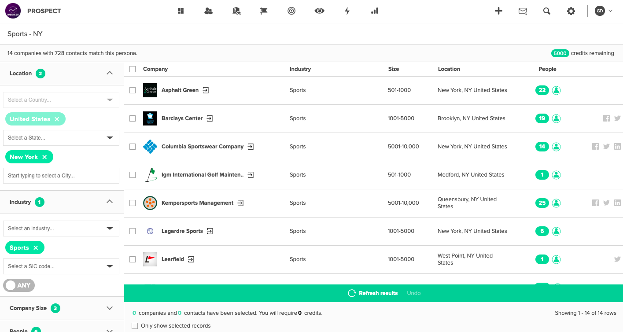Click the 25 people badge for Kempersports
This screenshot has height=332, width=623.
coord(542,203)
